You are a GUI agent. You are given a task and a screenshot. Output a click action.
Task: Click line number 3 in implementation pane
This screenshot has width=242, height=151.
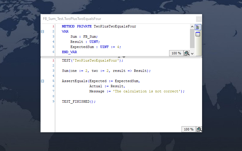click(x=54, y=71)
